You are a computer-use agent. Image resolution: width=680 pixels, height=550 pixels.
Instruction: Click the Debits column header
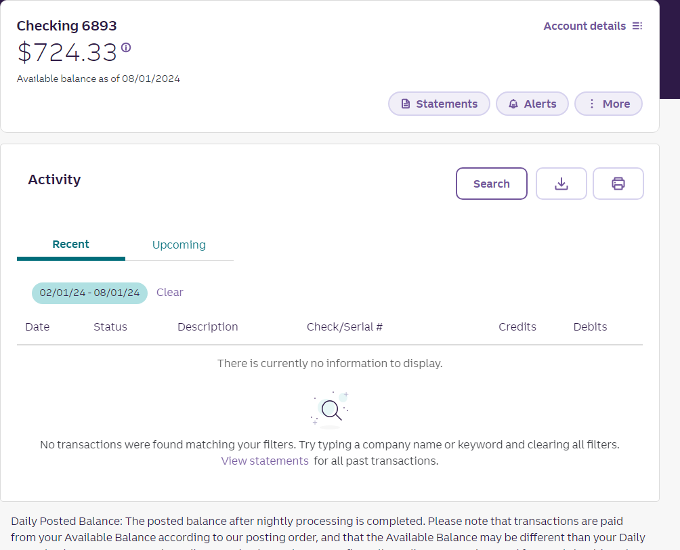[590, 327]
